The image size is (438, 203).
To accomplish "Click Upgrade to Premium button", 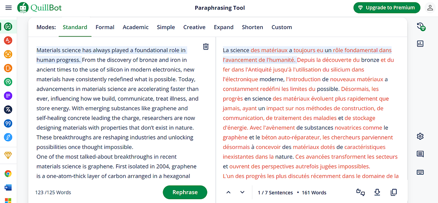I will point(387,7).
